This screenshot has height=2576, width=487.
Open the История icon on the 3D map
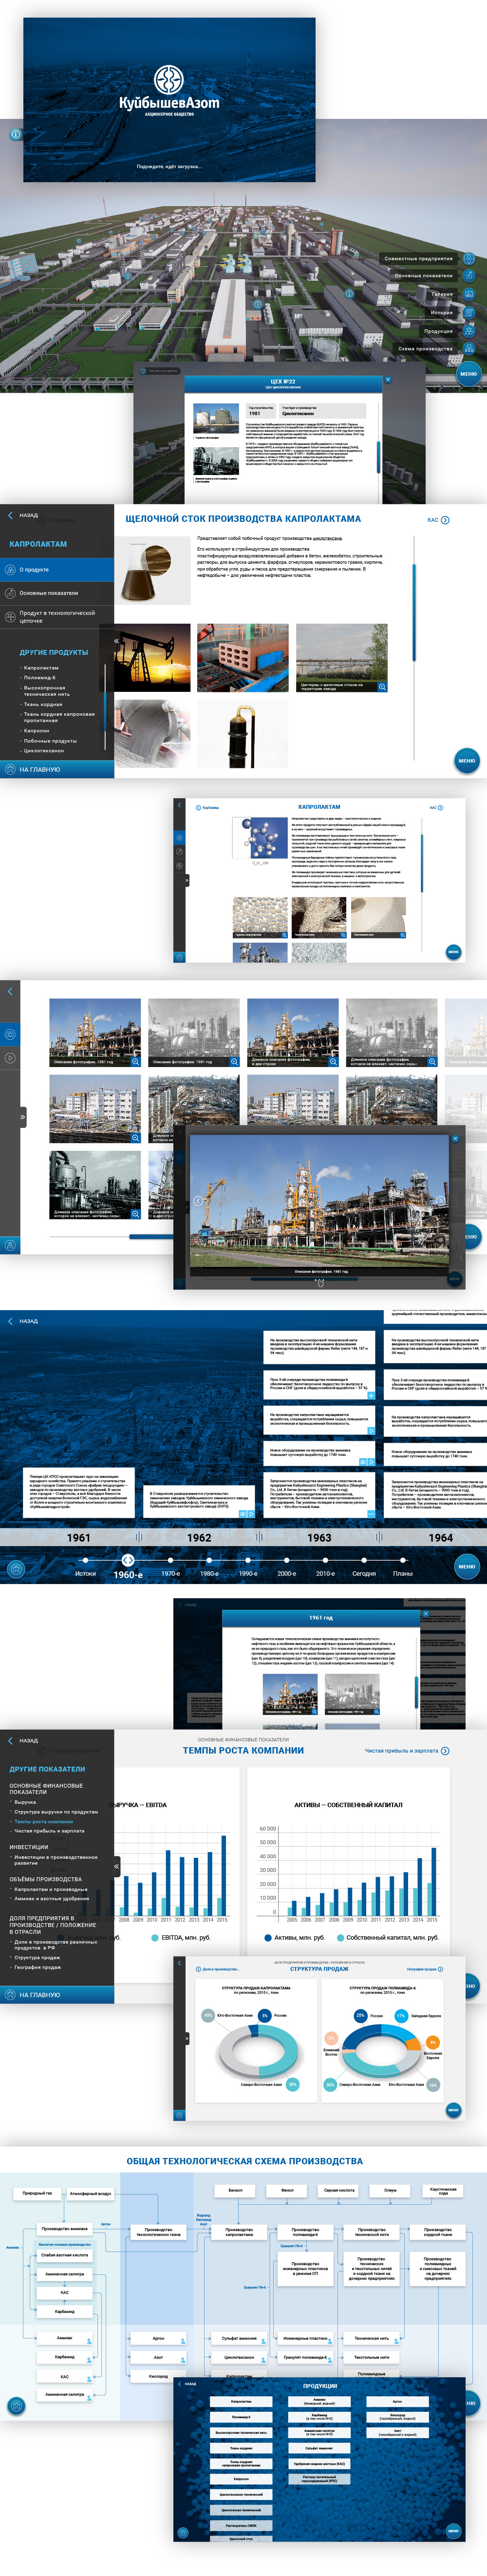pos(469,312)
